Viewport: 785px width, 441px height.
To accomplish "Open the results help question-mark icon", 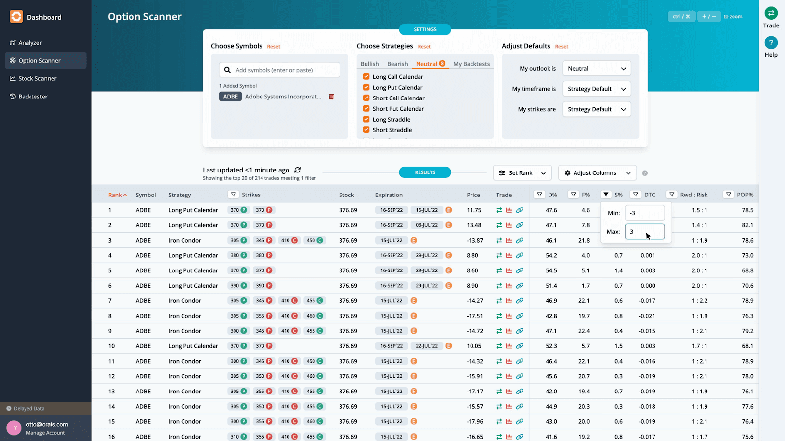I will pyautogui.click(x=645, y=173).
